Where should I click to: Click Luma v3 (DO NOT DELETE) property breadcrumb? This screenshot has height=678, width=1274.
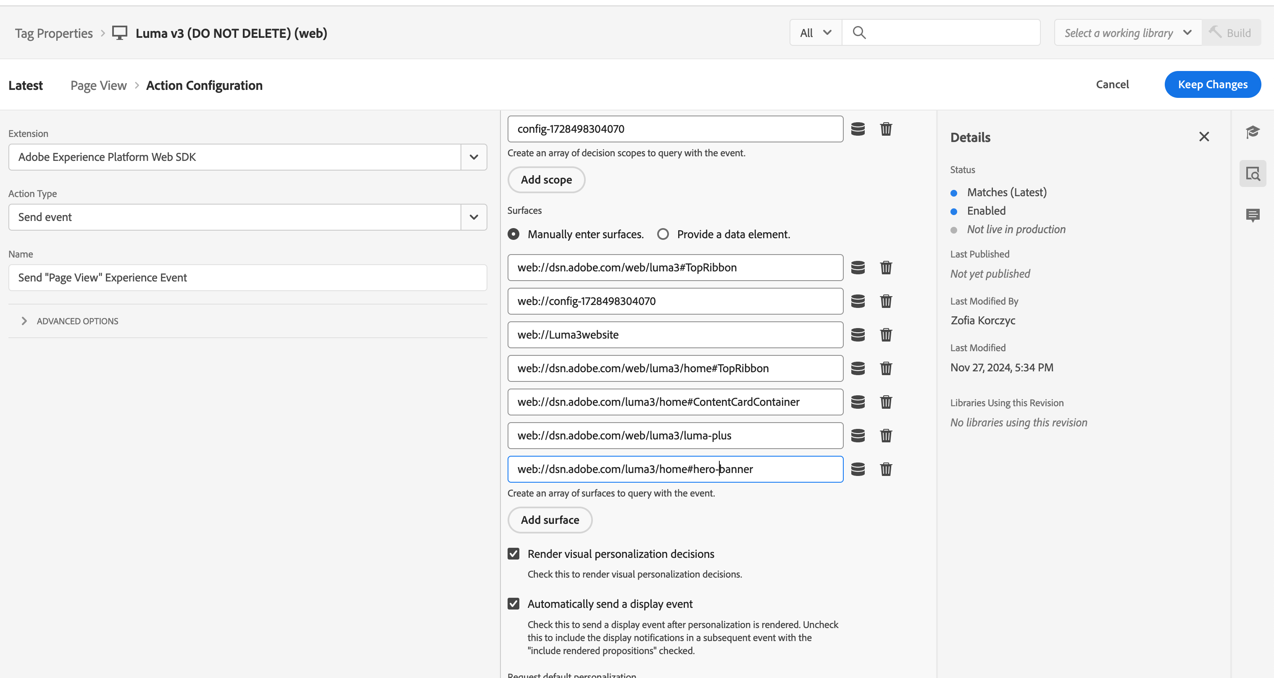(231, 33)
